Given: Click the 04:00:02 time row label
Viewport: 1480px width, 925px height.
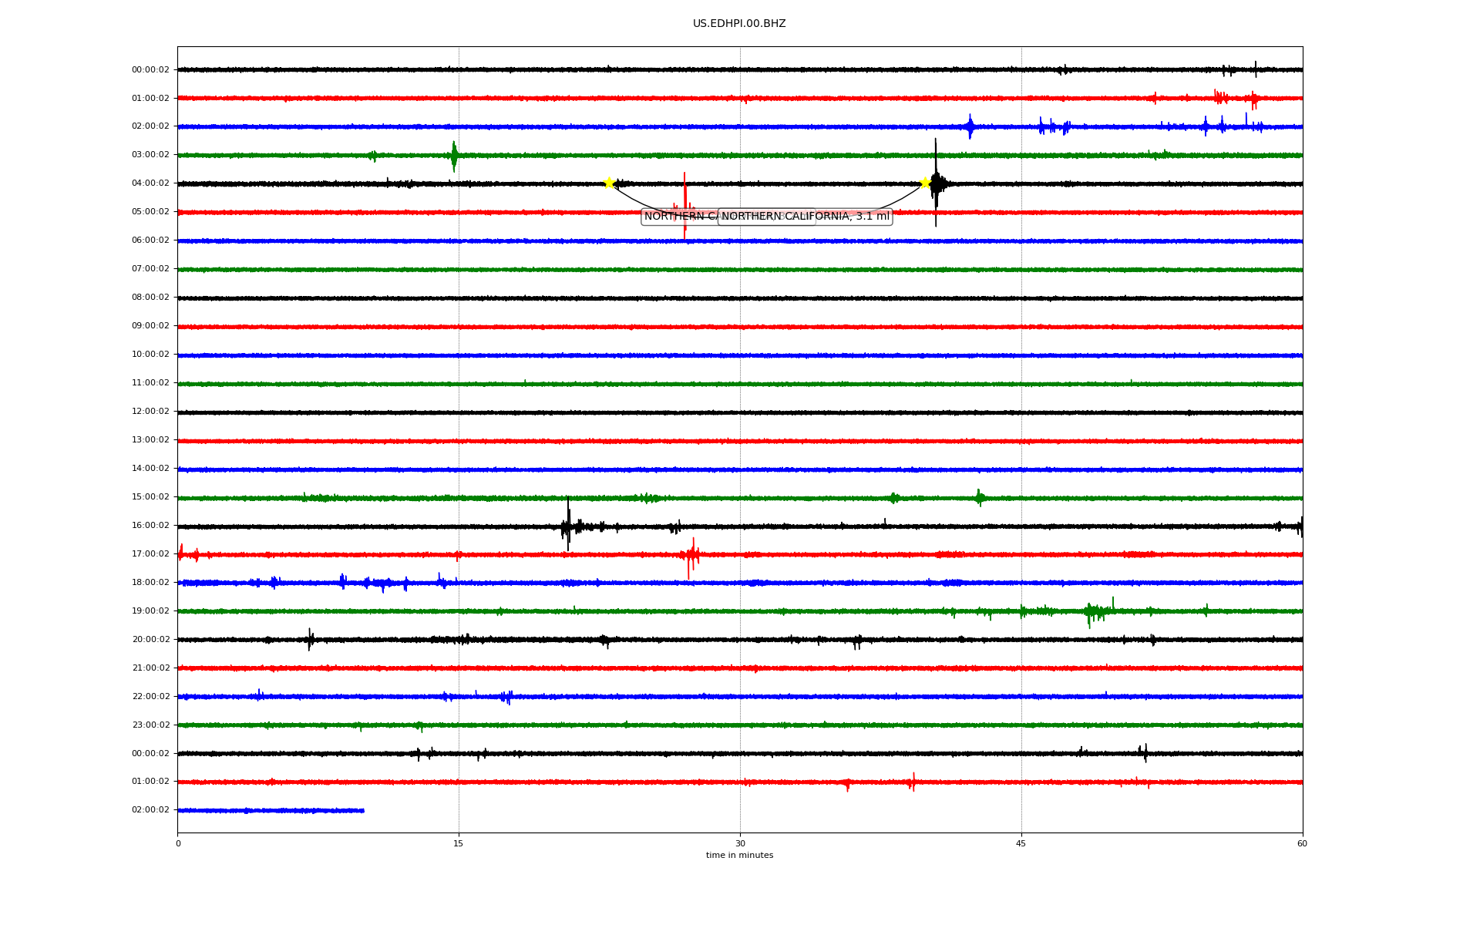Looking at the screenshot, I should 150,183.
